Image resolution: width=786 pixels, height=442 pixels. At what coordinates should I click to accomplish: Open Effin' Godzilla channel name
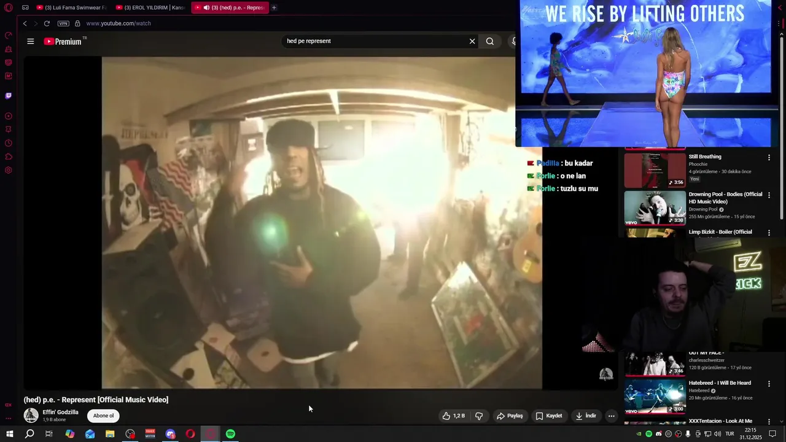point(60,412)
